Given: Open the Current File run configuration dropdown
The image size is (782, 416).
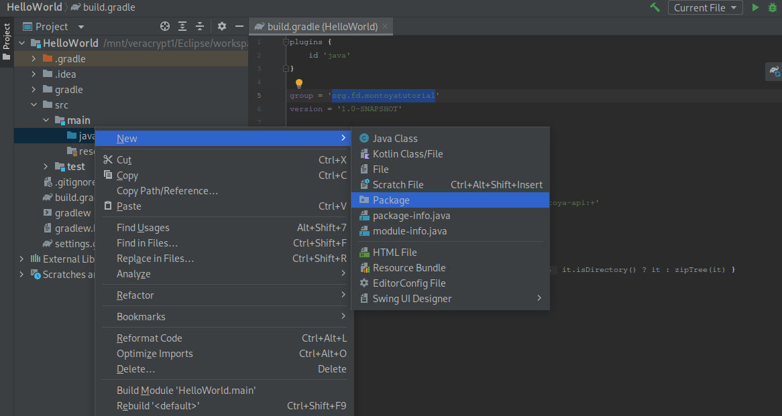Looking at the screenshot, I should click(x=705, y=8).
